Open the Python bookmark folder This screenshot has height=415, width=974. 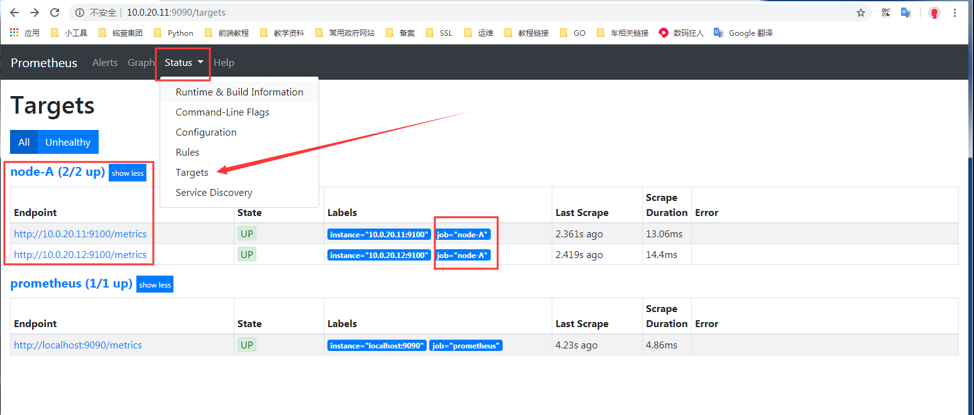click(173, 33)
